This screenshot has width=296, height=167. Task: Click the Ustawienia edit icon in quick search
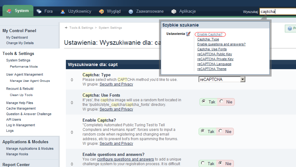(x=188, y=34)
